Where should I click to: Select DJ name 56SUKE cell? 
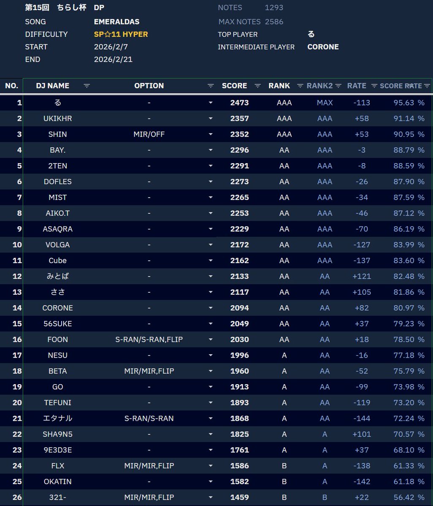click(x=58, y=324)
